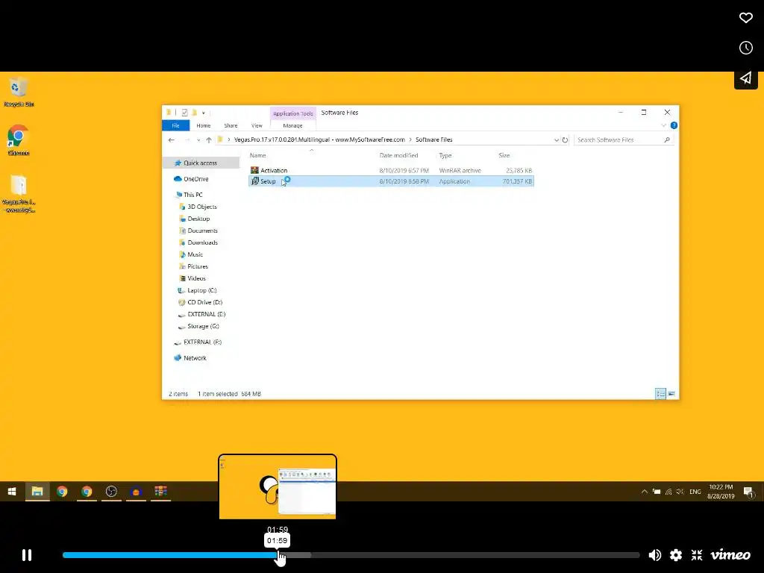Open the Manage ribbon tab
Viewport: 764px width, 573px height.
pos(292,125)
